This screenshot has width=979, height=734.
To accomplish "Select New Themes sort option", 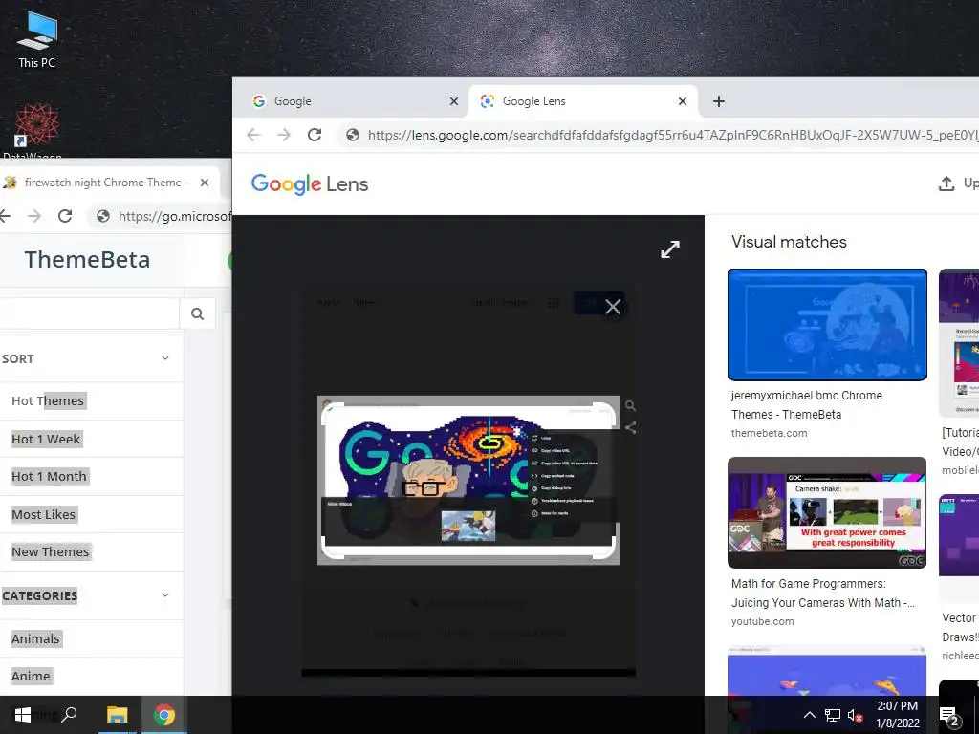I will point(51,551).
